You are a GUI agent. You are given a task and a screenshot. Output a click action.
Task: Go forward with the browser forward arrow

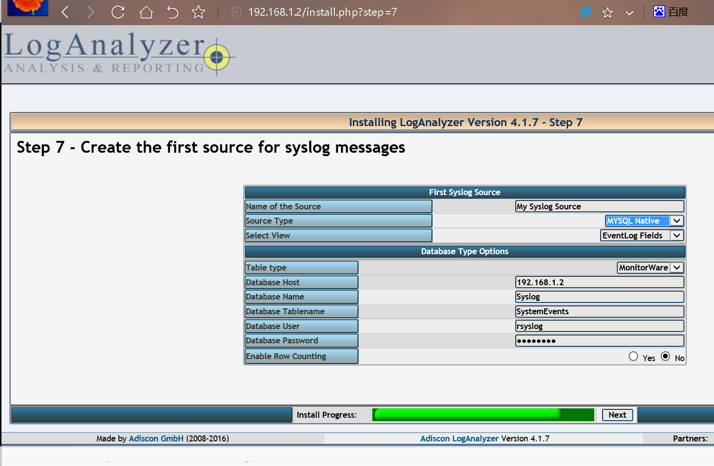90,12
